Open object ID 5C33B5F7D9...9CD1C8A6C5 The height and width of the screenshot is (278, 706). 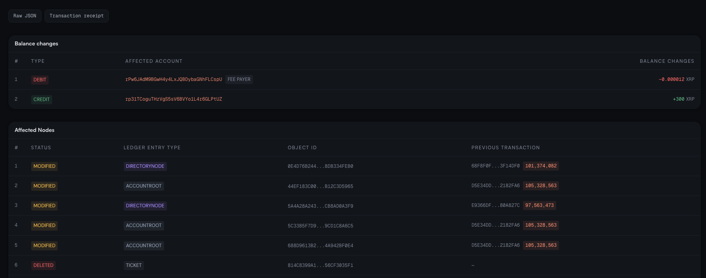(x=321, y=225)
